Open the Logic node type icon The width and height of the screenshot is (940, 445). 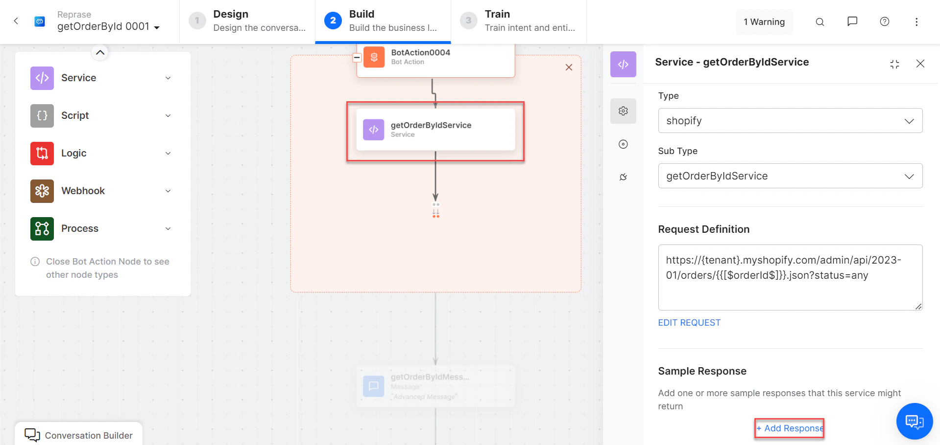(42, 153)
